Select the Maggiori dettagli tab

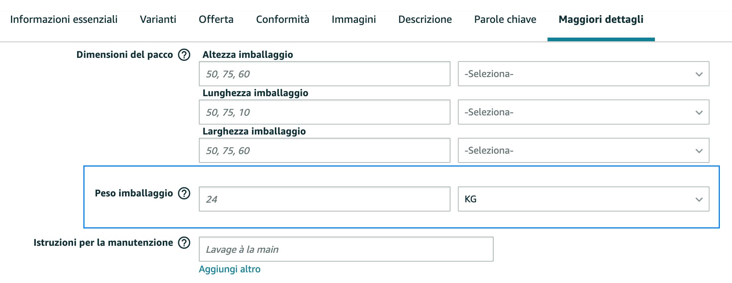coord(601,20)
